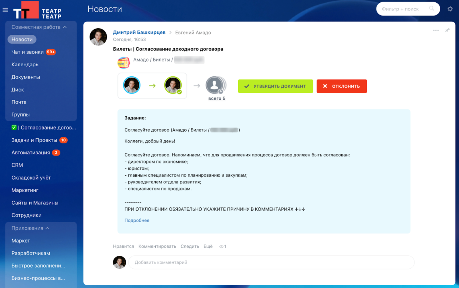Open CRM section
Screen dimensions: 459x288
click(x=17, y=165)
